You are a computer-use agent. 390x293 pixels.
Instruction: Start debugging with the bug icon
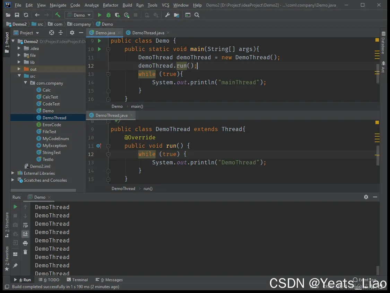(x=109, y=15)
